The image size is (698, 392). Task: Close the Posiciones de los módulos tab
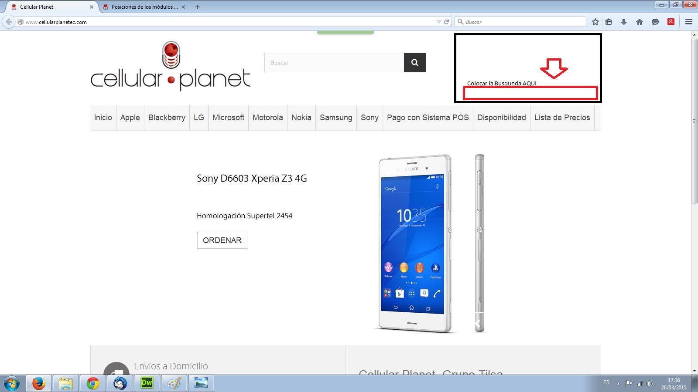[x=183, y=7]
